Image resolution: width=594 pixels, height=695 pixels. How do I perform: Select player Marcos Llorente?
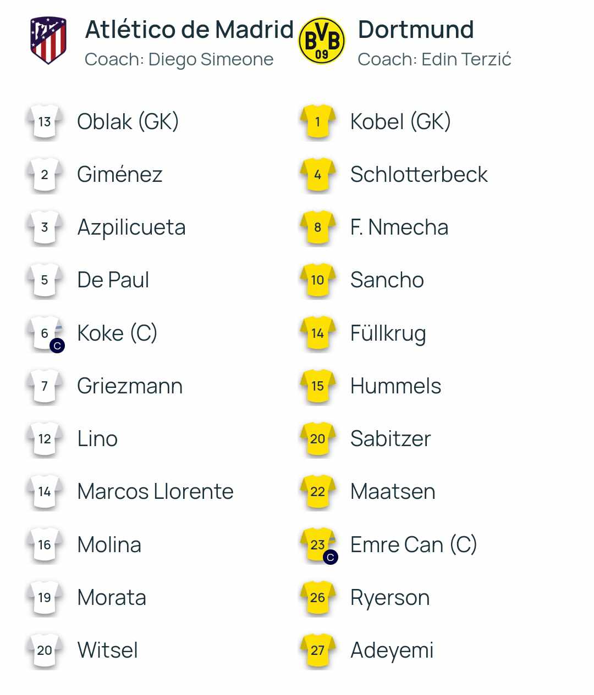pyautogui.click(x=156, y=492)
